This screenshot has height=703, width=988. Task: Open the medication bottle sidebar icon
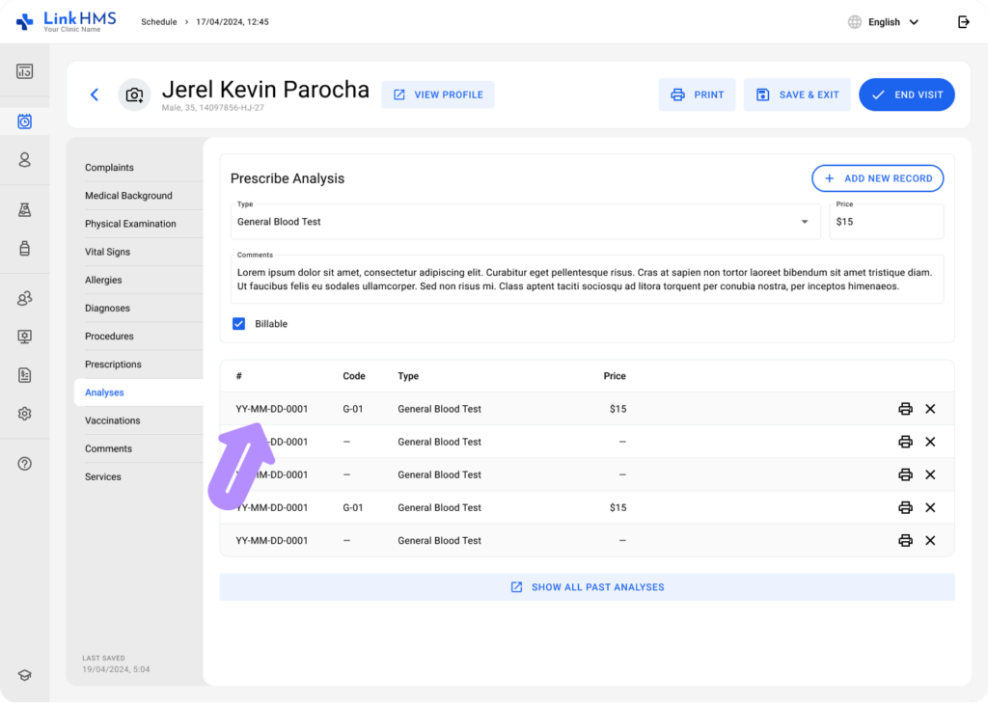coord(24,248)
